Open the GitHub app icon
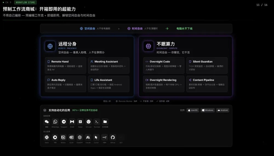This screenshot has height=156, width=274. [113, 137]
